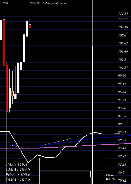
Task: Click the 96.53 price axis label
Action: point(122,92)
